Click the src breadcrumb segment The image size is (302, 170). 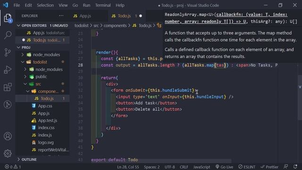[x=96, y=25]
